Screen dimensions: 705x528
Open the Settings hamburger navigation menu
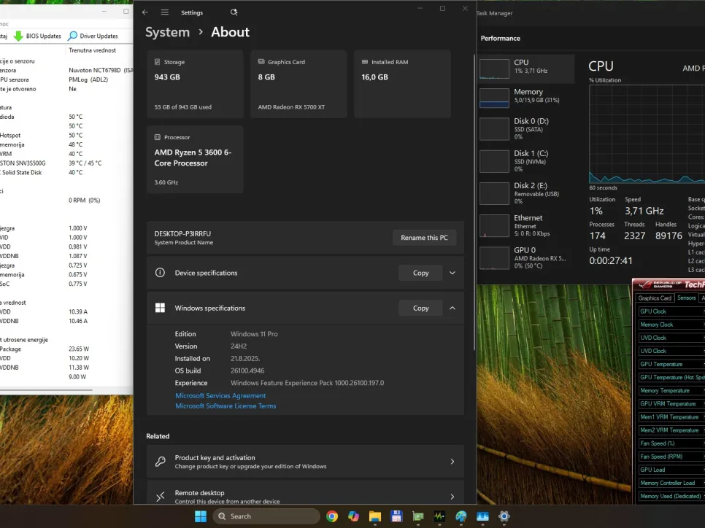pyautogui.click(x=165, y=12)
